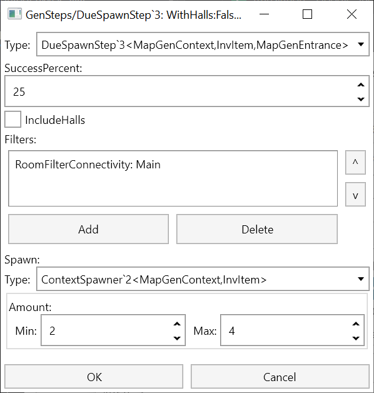Open the ContextSpawner Type dropdown
This screenshot has width=374, height=393.
coord(203,279)
